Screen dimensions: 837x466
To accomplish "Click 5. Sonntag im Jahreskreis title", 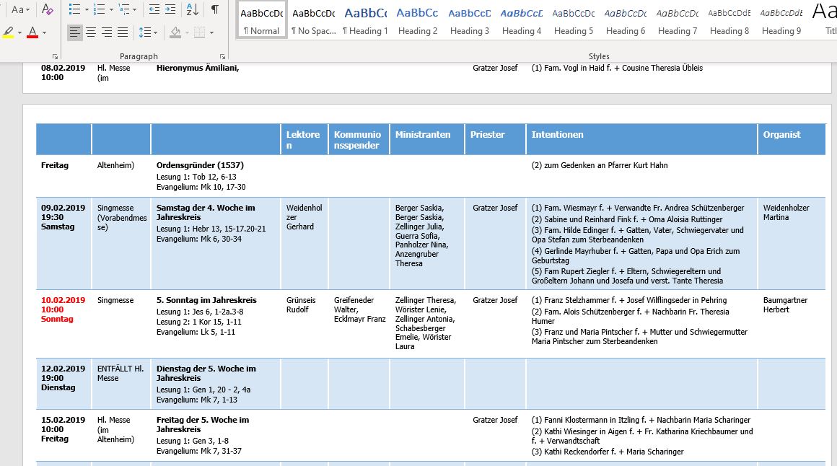I will pyautogui.click(x=206, y=300).
